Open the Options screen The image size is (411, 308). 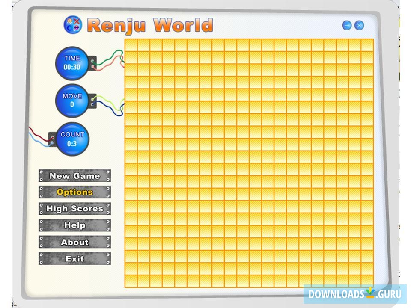(74, 192)
